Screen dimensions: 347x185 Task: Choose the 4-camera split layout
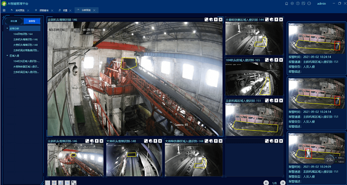pos(54,182)
